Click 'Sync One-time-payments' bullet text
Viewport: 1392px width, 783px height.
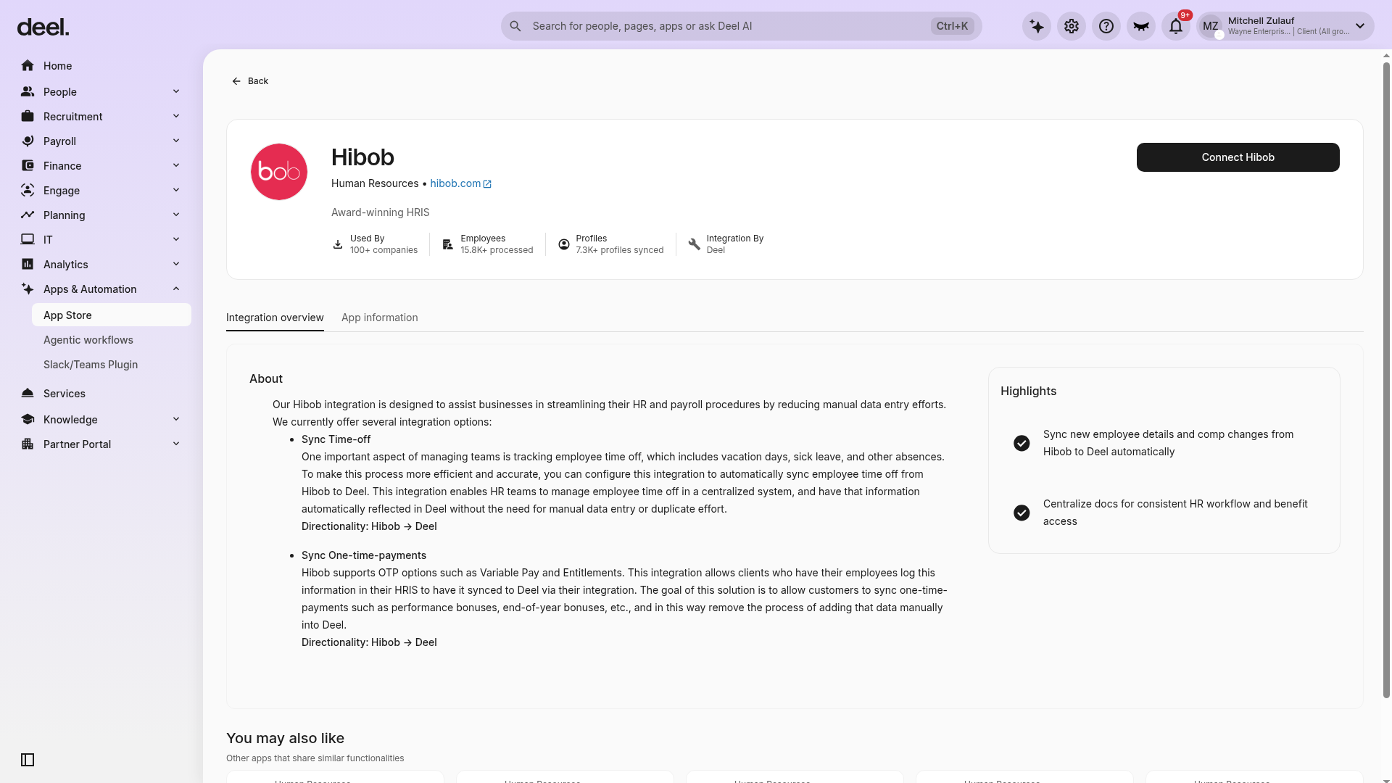point(364,555)
